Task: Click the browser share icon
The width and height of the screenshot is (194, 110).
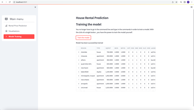Action: coord(173,2)
